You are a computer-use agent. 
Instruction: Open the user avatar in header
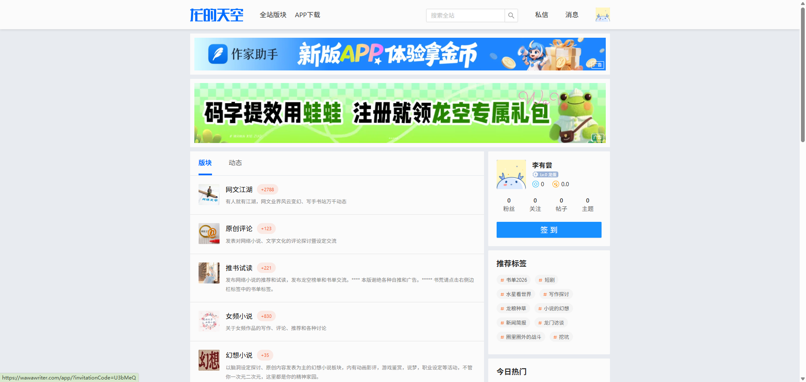[602, 15]
